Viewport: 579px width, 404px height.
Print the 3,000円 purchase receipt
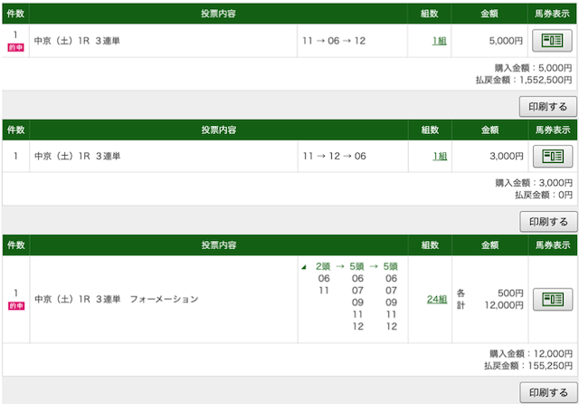(x=548, y=222)
